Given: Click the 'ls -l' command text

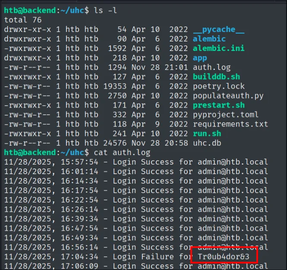Looking at the screenshot, I should coord(105,10).
